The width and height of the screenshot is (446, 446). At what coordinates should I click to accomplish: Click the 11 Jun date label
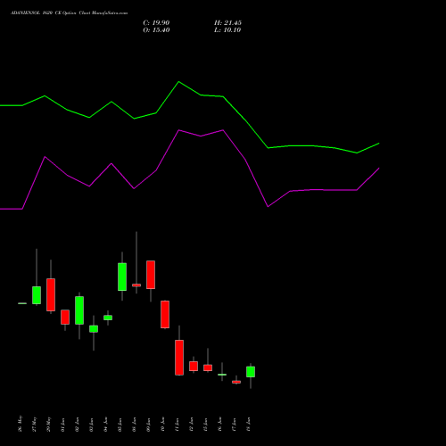[x=178, y=425]
